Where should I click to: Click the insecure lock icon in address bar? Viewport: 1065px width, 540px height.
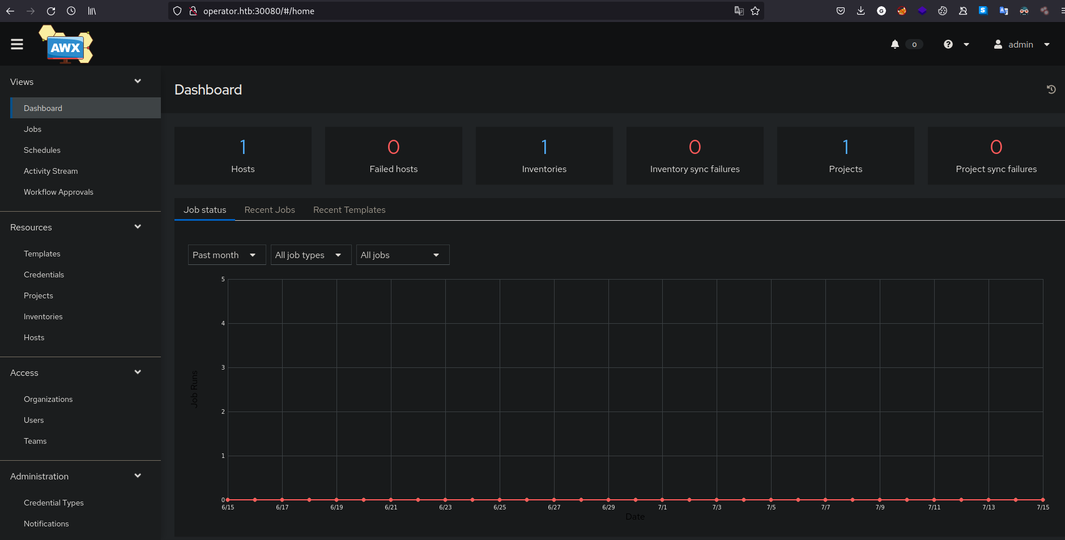[193, 11]
